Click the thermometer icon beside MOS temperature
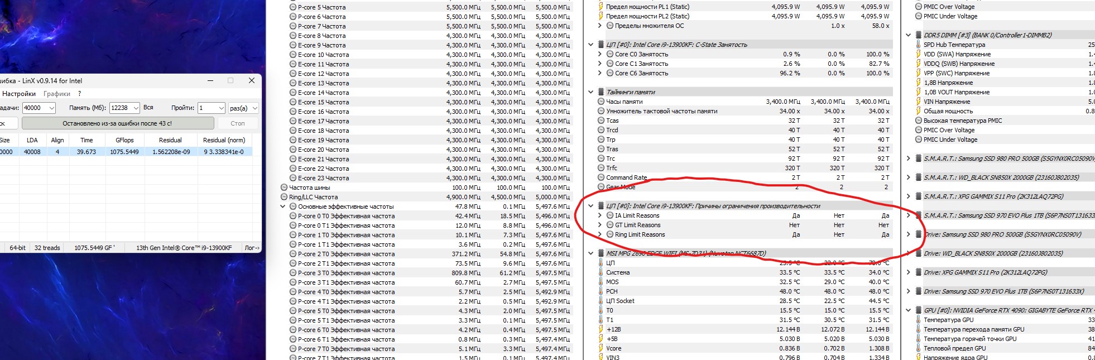The height and width of the screenshot is (360, 1095). [x=601, y=282]
